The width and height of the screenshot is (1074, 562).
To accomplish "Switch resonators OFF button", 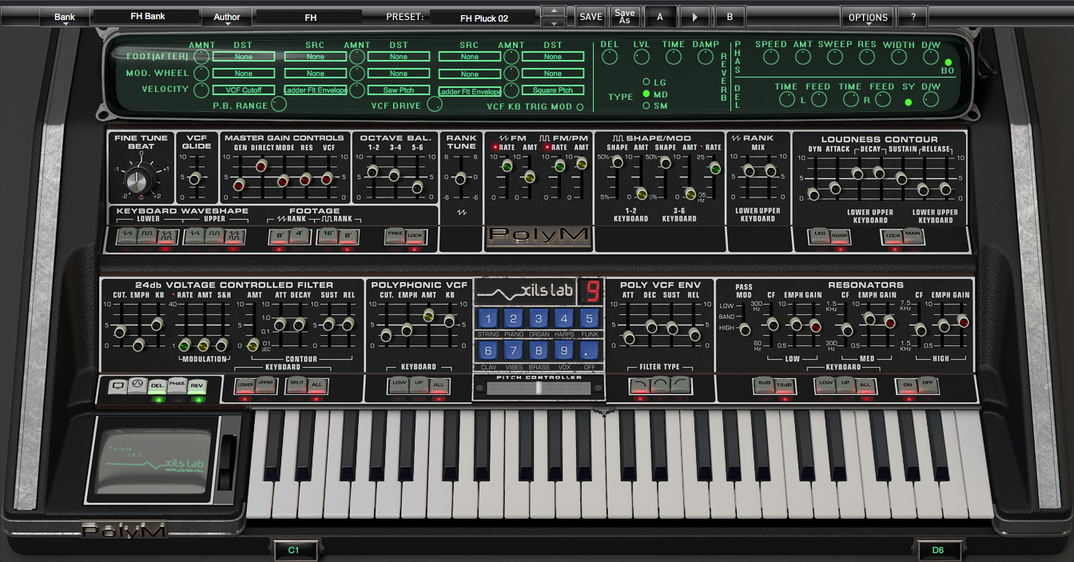I will (x=927, y=385).
